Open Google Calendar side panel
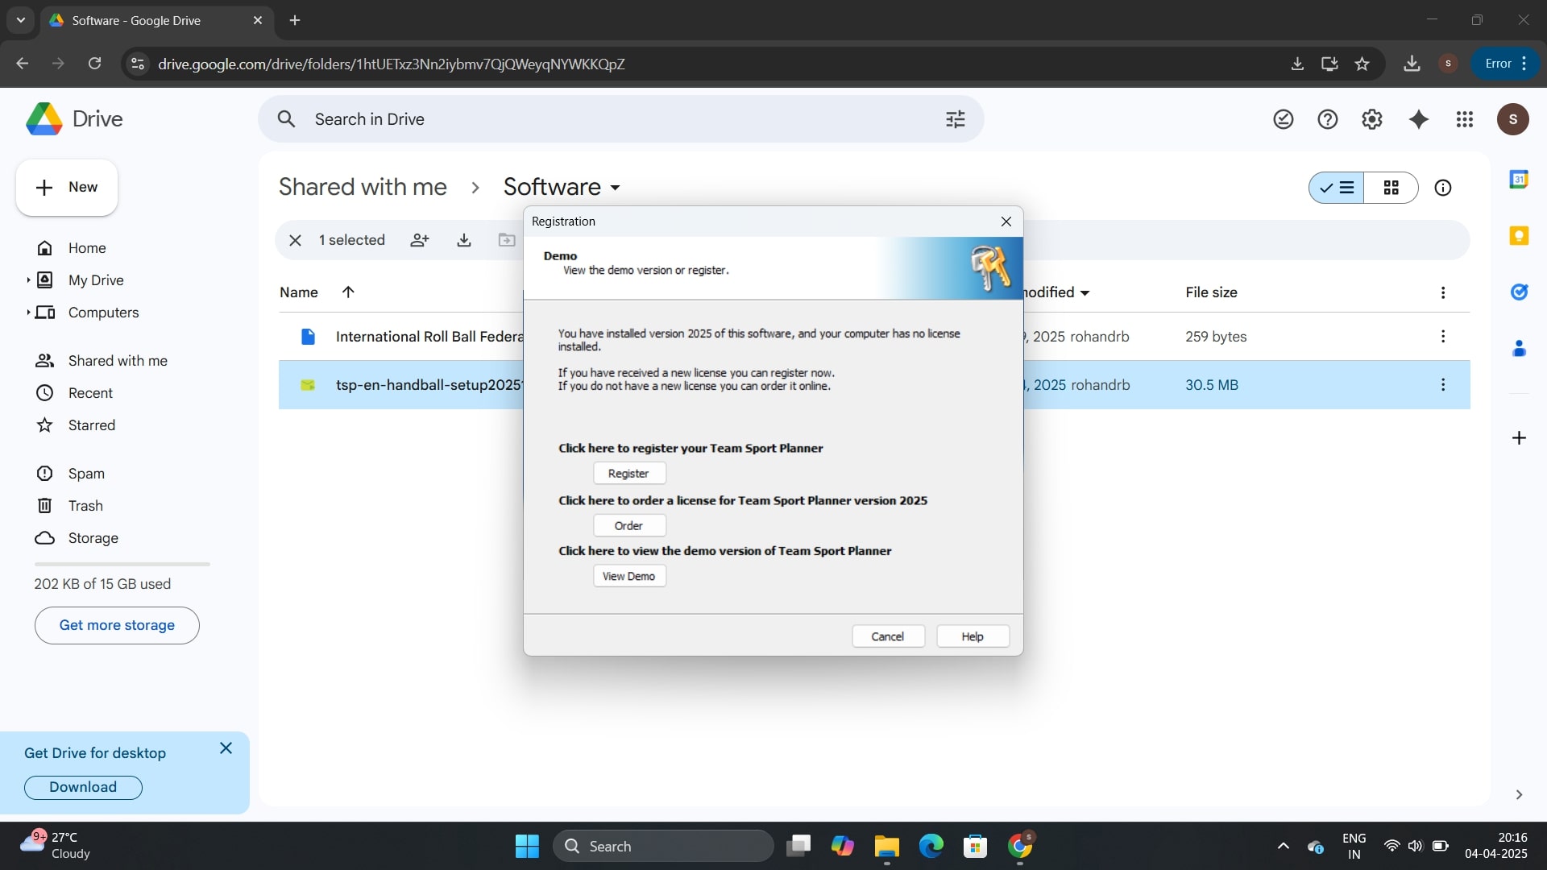 1519,179
